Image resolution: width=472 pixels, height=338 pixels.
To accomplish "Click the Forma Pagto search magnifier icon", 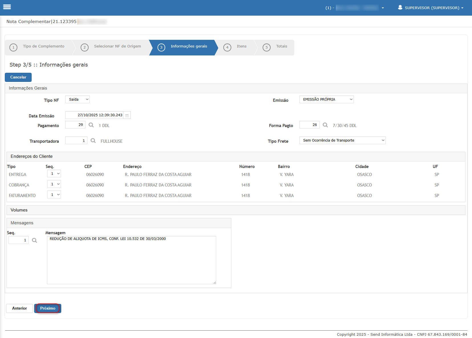I will [x=325, y=125].
